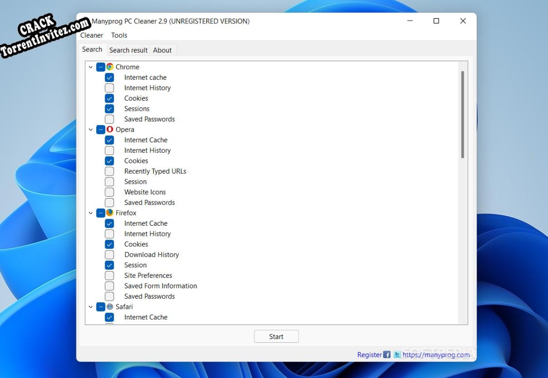The image size is (548, 378).
Task: Switch to the Search result tab
Action: (128, 50)
